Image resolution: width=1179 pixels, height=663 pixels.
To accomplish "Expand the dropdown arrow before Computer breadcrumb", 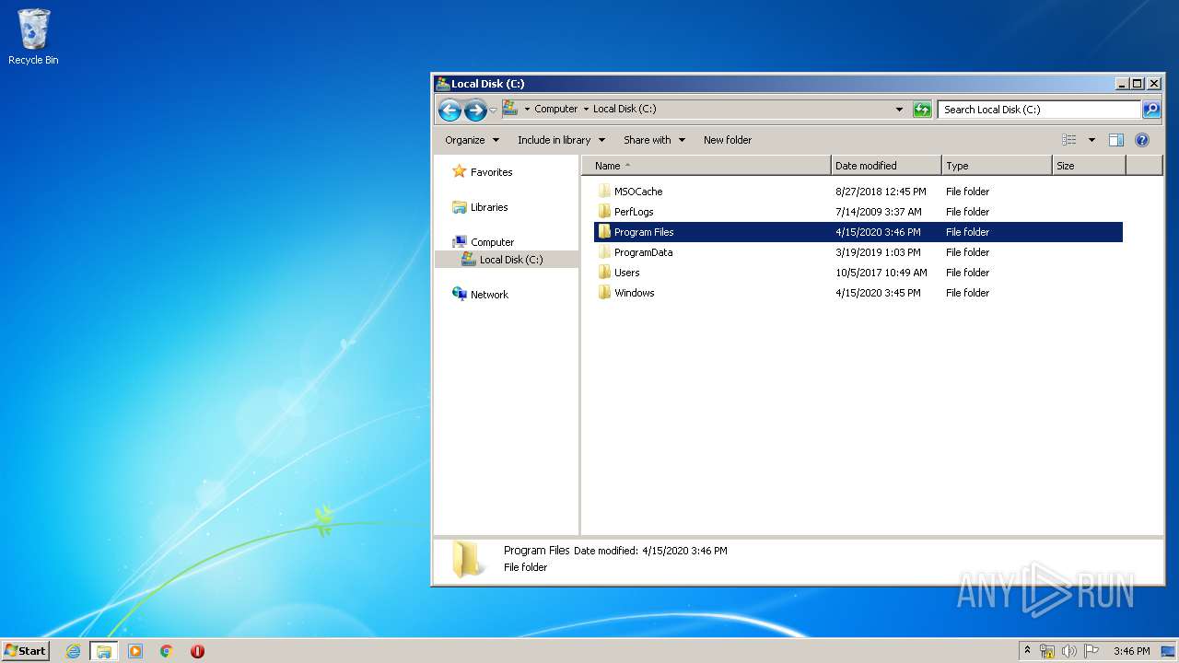I will 527,109.
